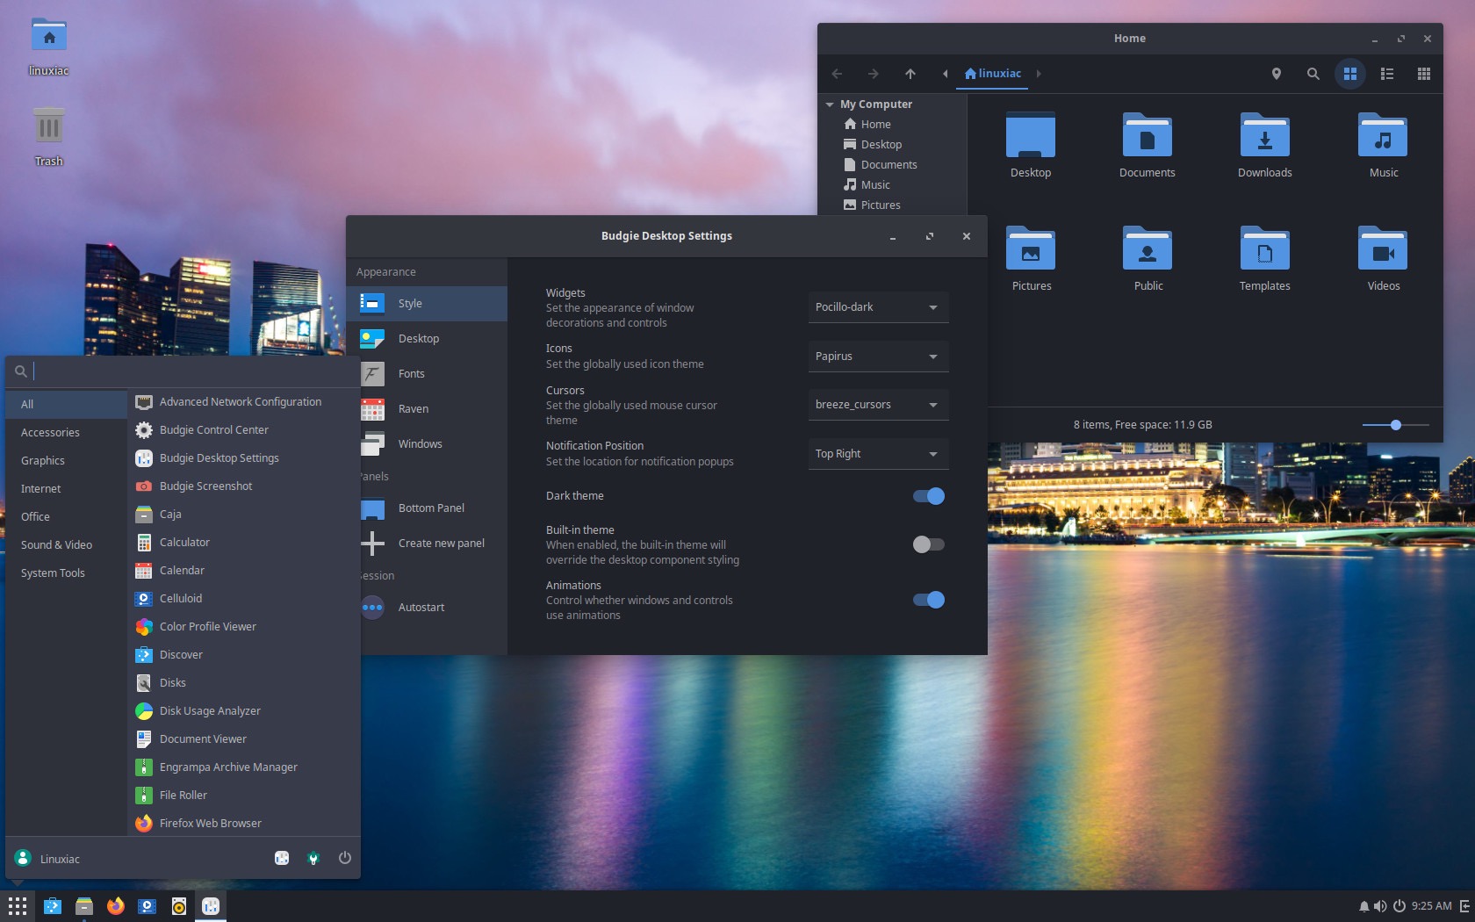
Task: Launch Firefox from the taskbar
Action: coord(115,905)
